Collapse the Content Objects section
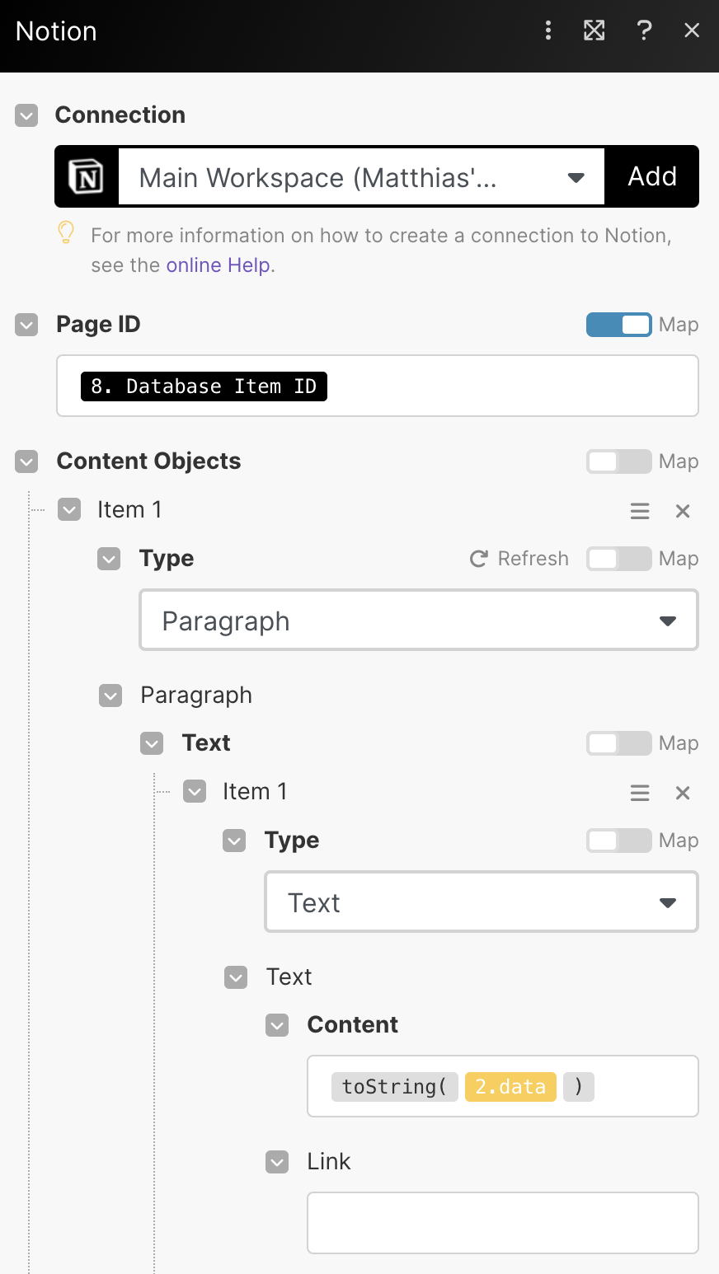 pyautogui.click(x=26, y=461)
